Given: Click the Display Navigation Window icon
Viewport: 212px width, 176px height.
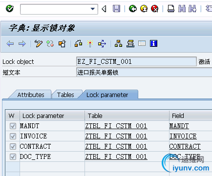Looking at the screenshot, I should 130,43.
